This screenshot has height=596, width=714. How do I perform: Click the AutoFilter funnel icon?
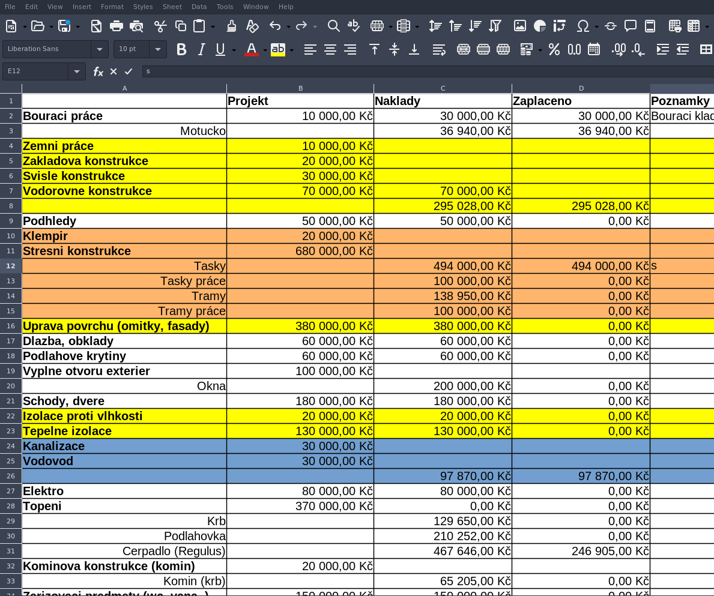(495, 26)
